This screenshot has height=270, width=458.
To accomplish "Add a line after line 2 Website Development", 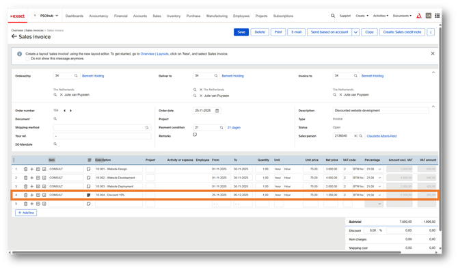I will [32, 178].
